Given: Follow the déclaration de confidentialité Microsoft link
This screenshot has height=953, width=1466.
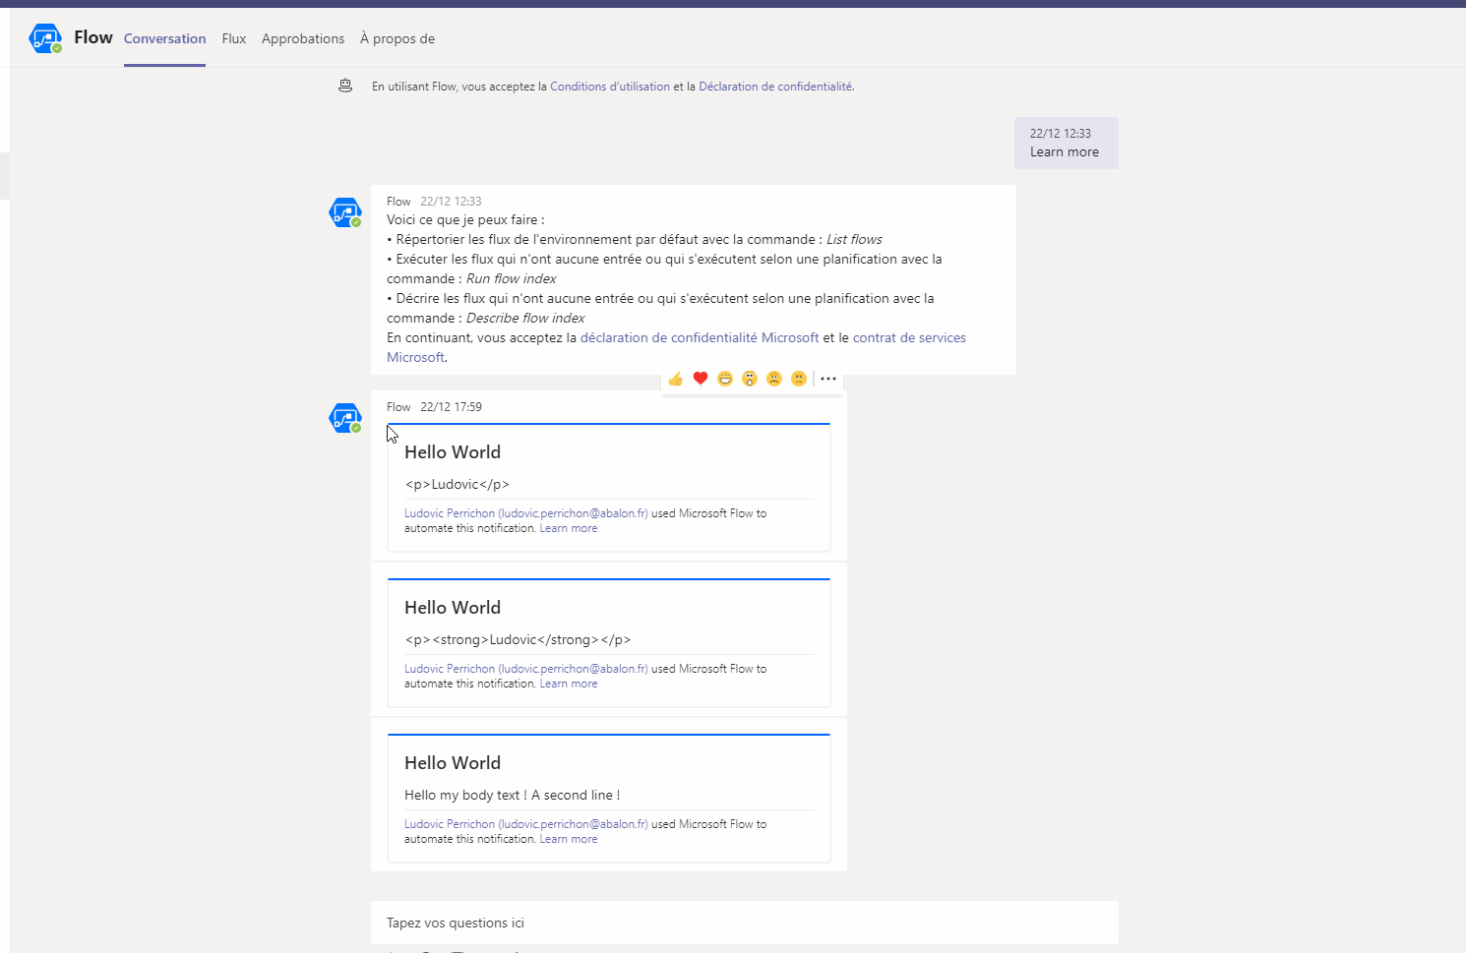Looking at the screenshot, I should pyautogui.click(x=700, y=337).
